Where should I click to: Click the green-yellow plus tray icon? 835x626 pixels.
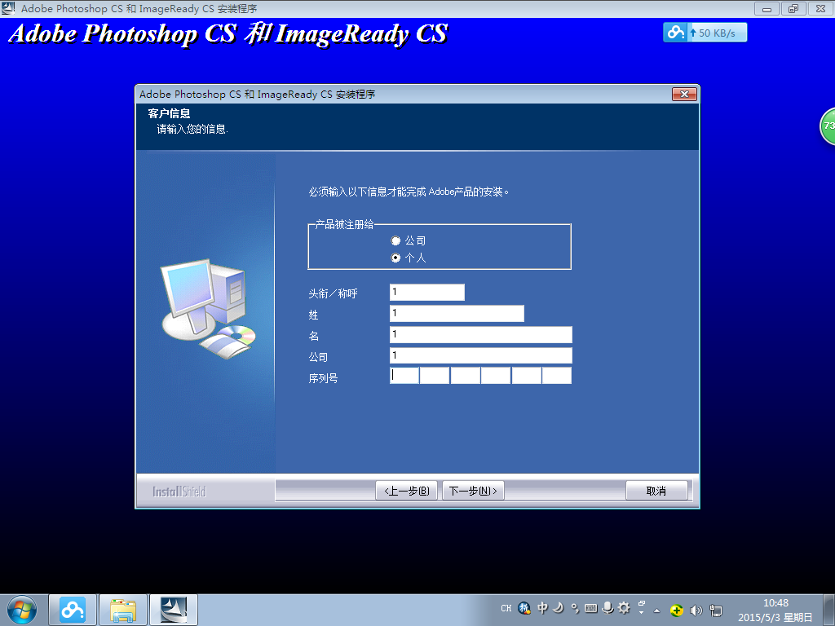677,611
